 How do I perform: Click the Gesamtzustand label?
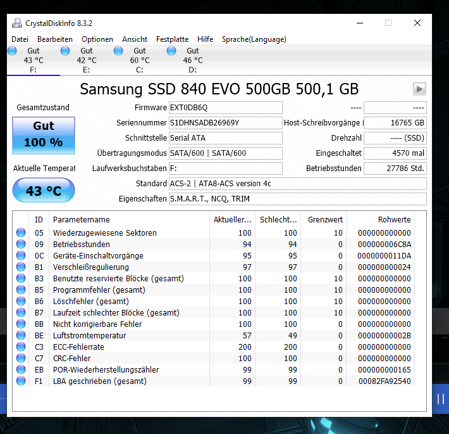coord(43,108)
